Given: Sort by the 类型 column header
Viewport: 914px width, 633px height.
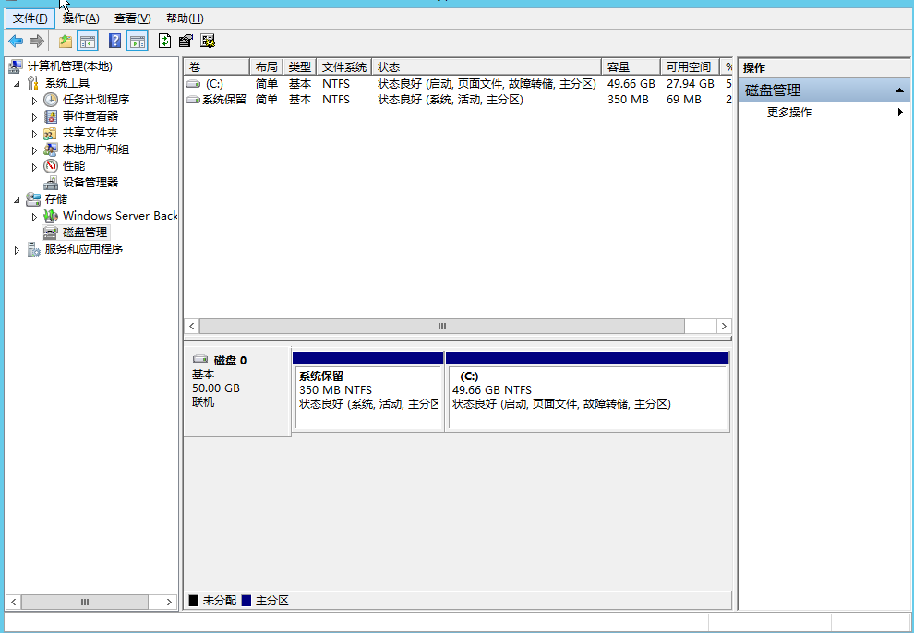Looking at the screenshot, I should click(x=300, y=67).
